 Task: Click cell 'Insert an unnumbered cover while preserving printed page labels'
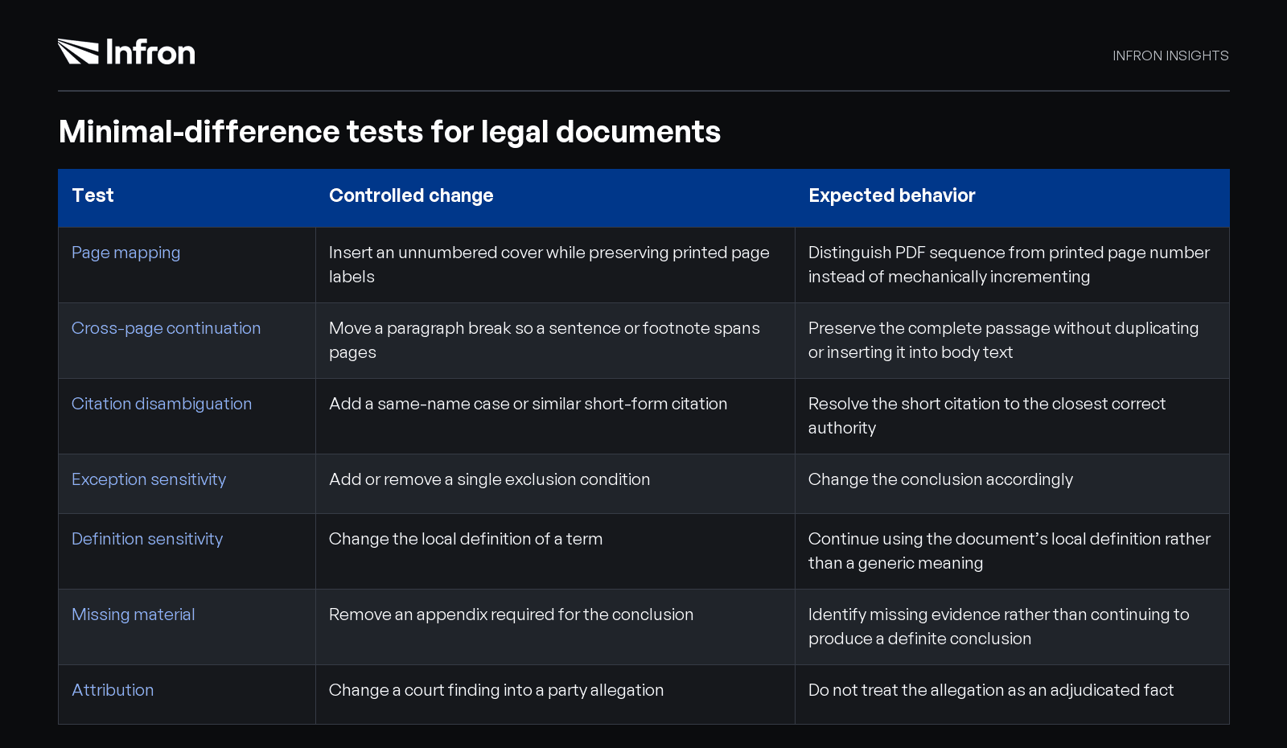555,265
